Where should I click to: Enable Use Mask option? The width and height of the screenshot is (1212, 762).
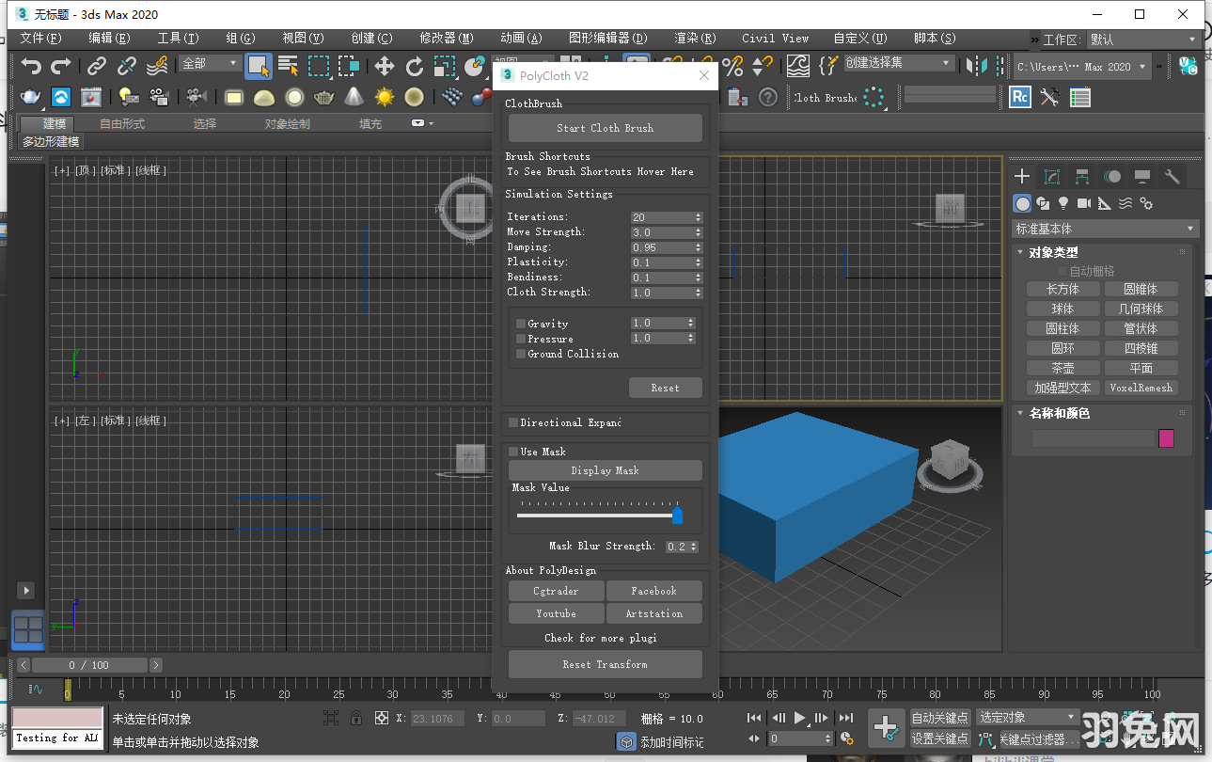(x=512, y=451)
